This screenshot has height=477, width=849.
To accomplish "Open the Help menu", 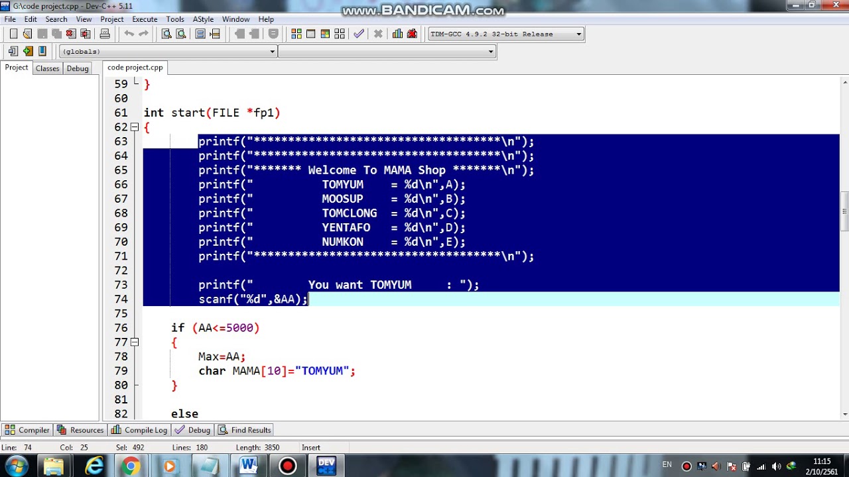I will tap(266, 19).
